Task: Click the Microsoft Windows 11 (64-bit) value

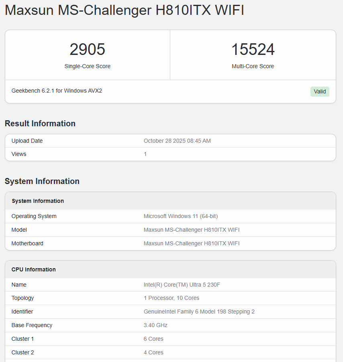Action: coord(181,216)
